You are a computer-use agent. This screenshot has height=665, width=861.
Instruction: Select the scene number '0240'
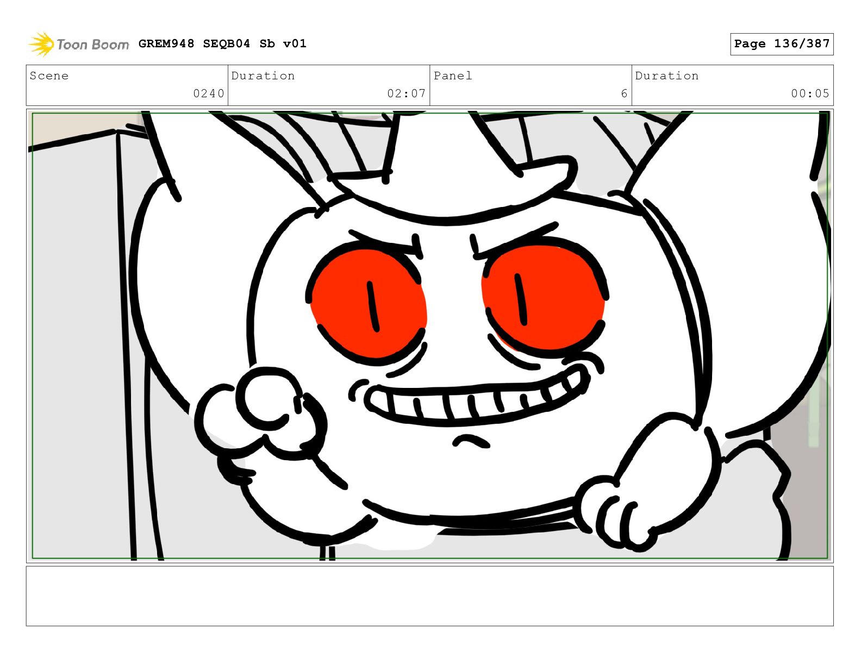click(209, 93)
